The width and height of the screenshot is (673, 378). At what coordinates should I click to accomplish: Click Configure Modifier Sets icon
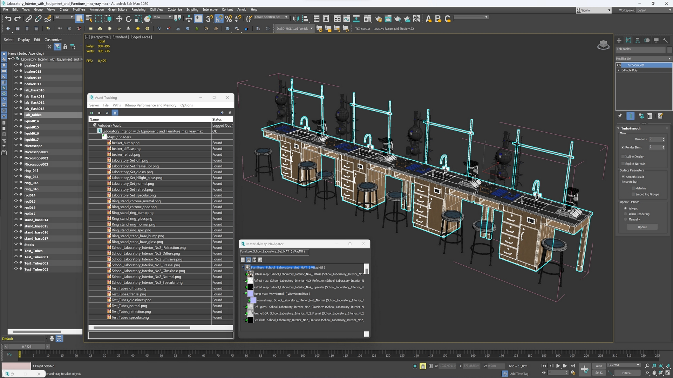click(x=660, y=116)
